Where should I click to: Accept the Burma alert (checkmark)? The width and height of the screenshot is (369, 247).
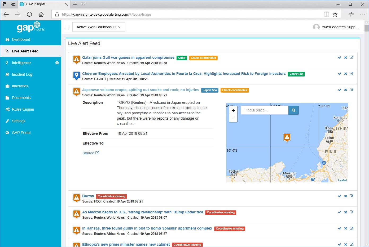[x=340, y=196]
